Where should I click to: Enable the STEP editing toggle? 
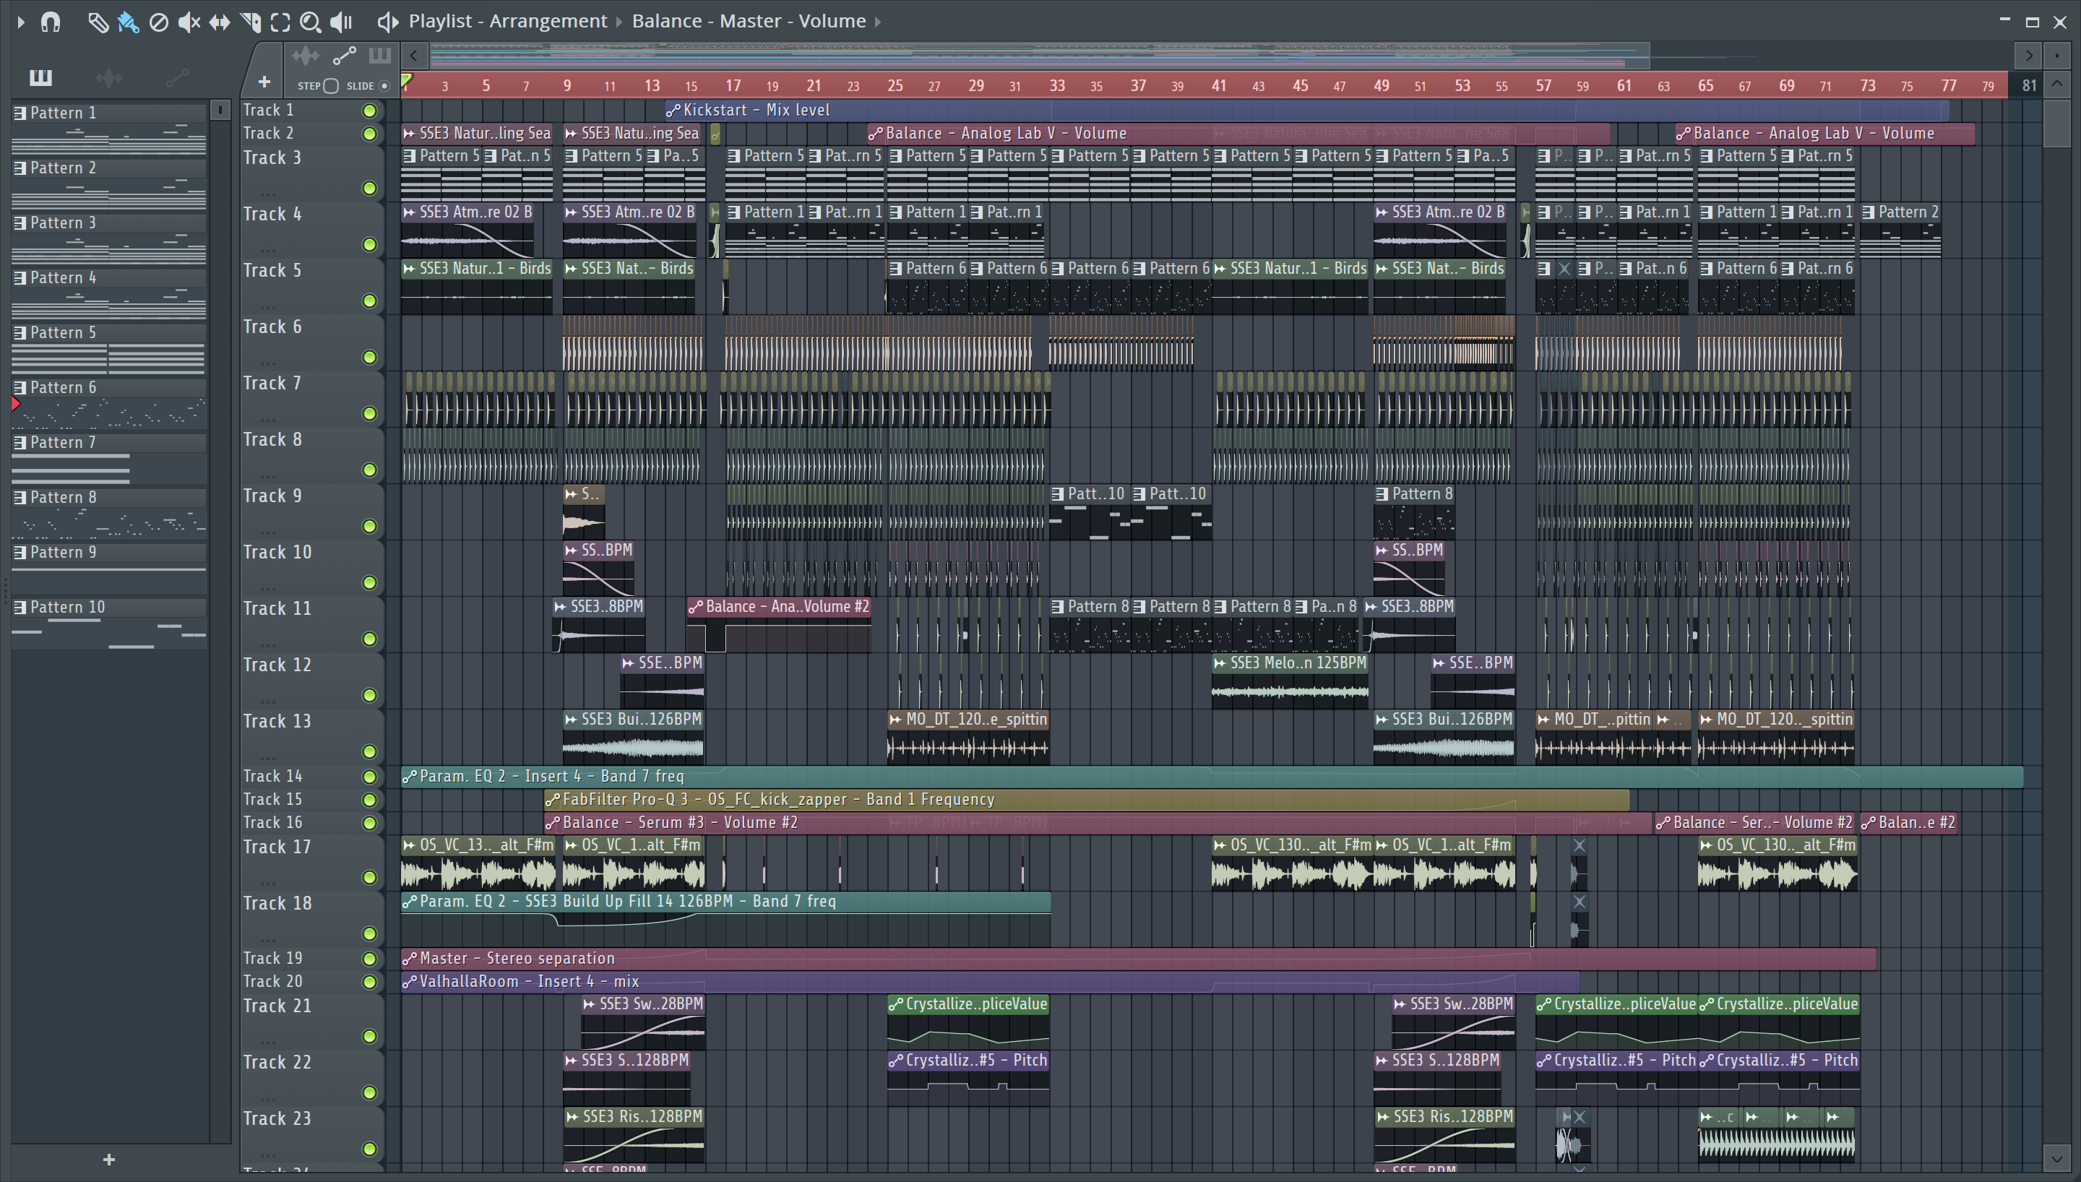point(330,85)
